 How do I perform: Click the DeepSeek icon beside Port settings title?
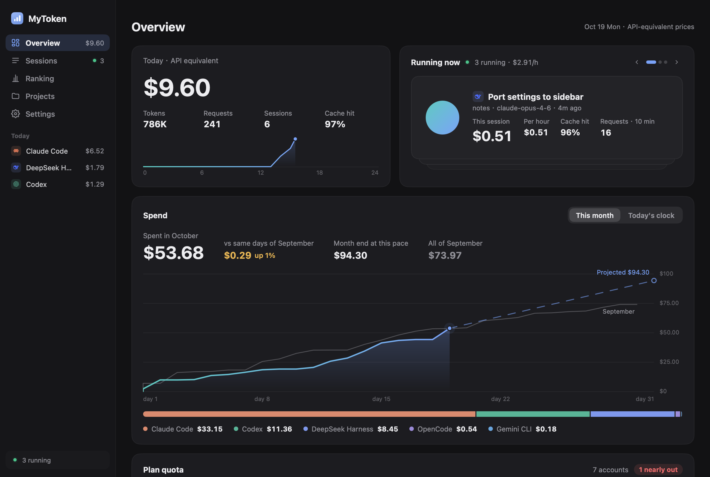(x=478, y=97)
